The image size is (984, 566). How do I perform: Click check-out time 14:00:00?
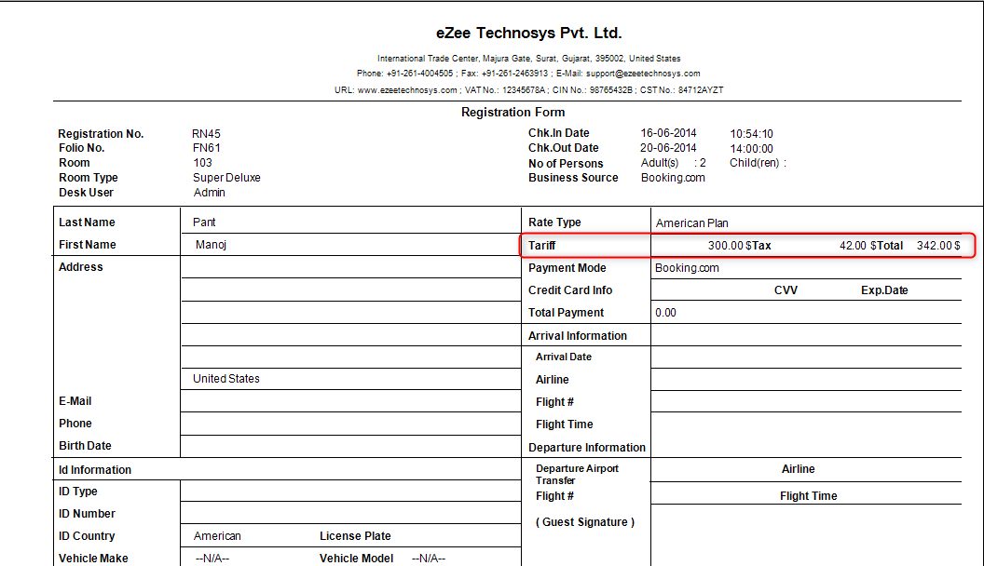(751, 149)
